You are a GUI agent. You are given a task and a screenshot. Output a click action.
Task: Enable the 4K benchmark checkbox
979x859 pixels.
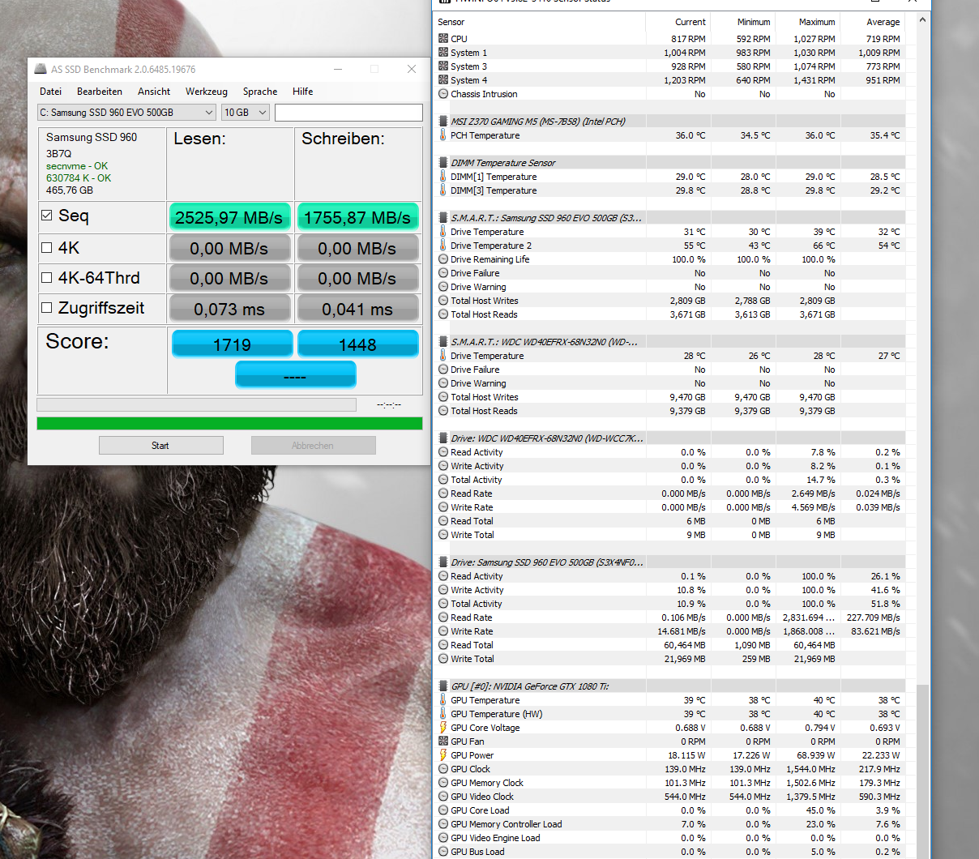(x=47, y=248)
